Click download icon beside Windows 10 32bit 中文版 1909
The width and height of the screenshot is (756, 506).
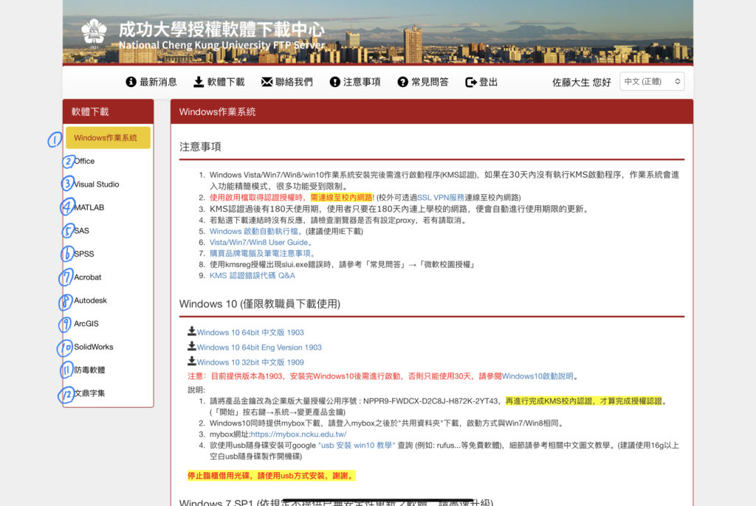click(x=191, y=362)
